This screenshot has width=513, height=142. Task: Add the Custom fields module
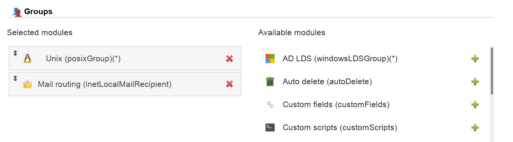[x=475, y=104]
